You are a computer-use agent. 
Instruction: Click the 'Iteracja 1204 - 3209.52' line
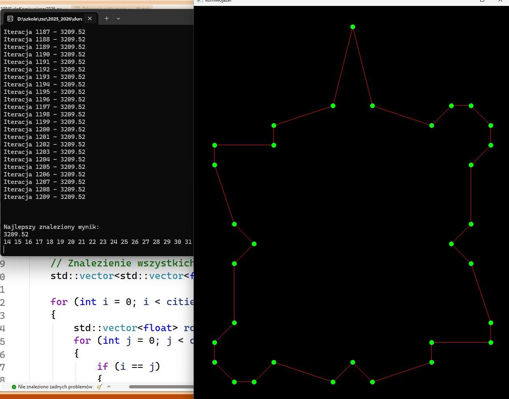point(44,159)
